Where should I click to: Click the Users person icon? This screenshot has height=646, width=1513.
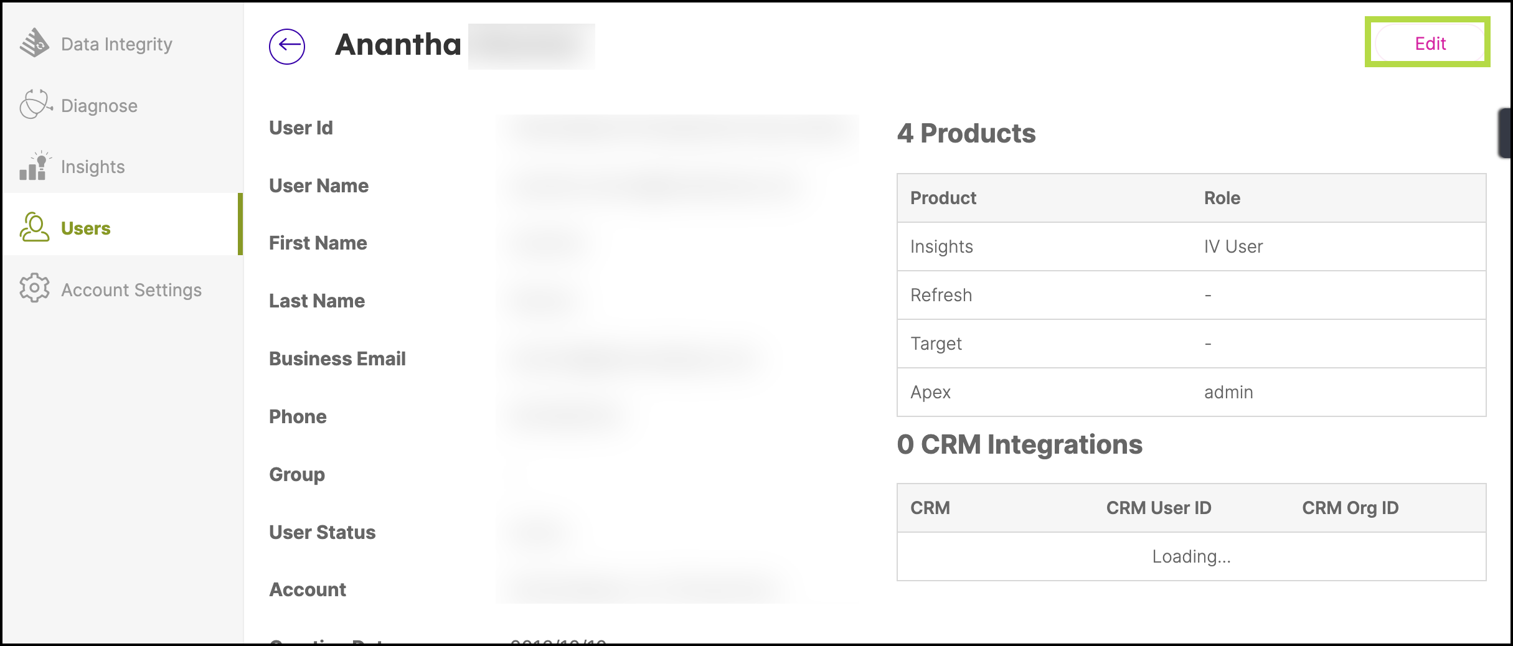[34, 227]
